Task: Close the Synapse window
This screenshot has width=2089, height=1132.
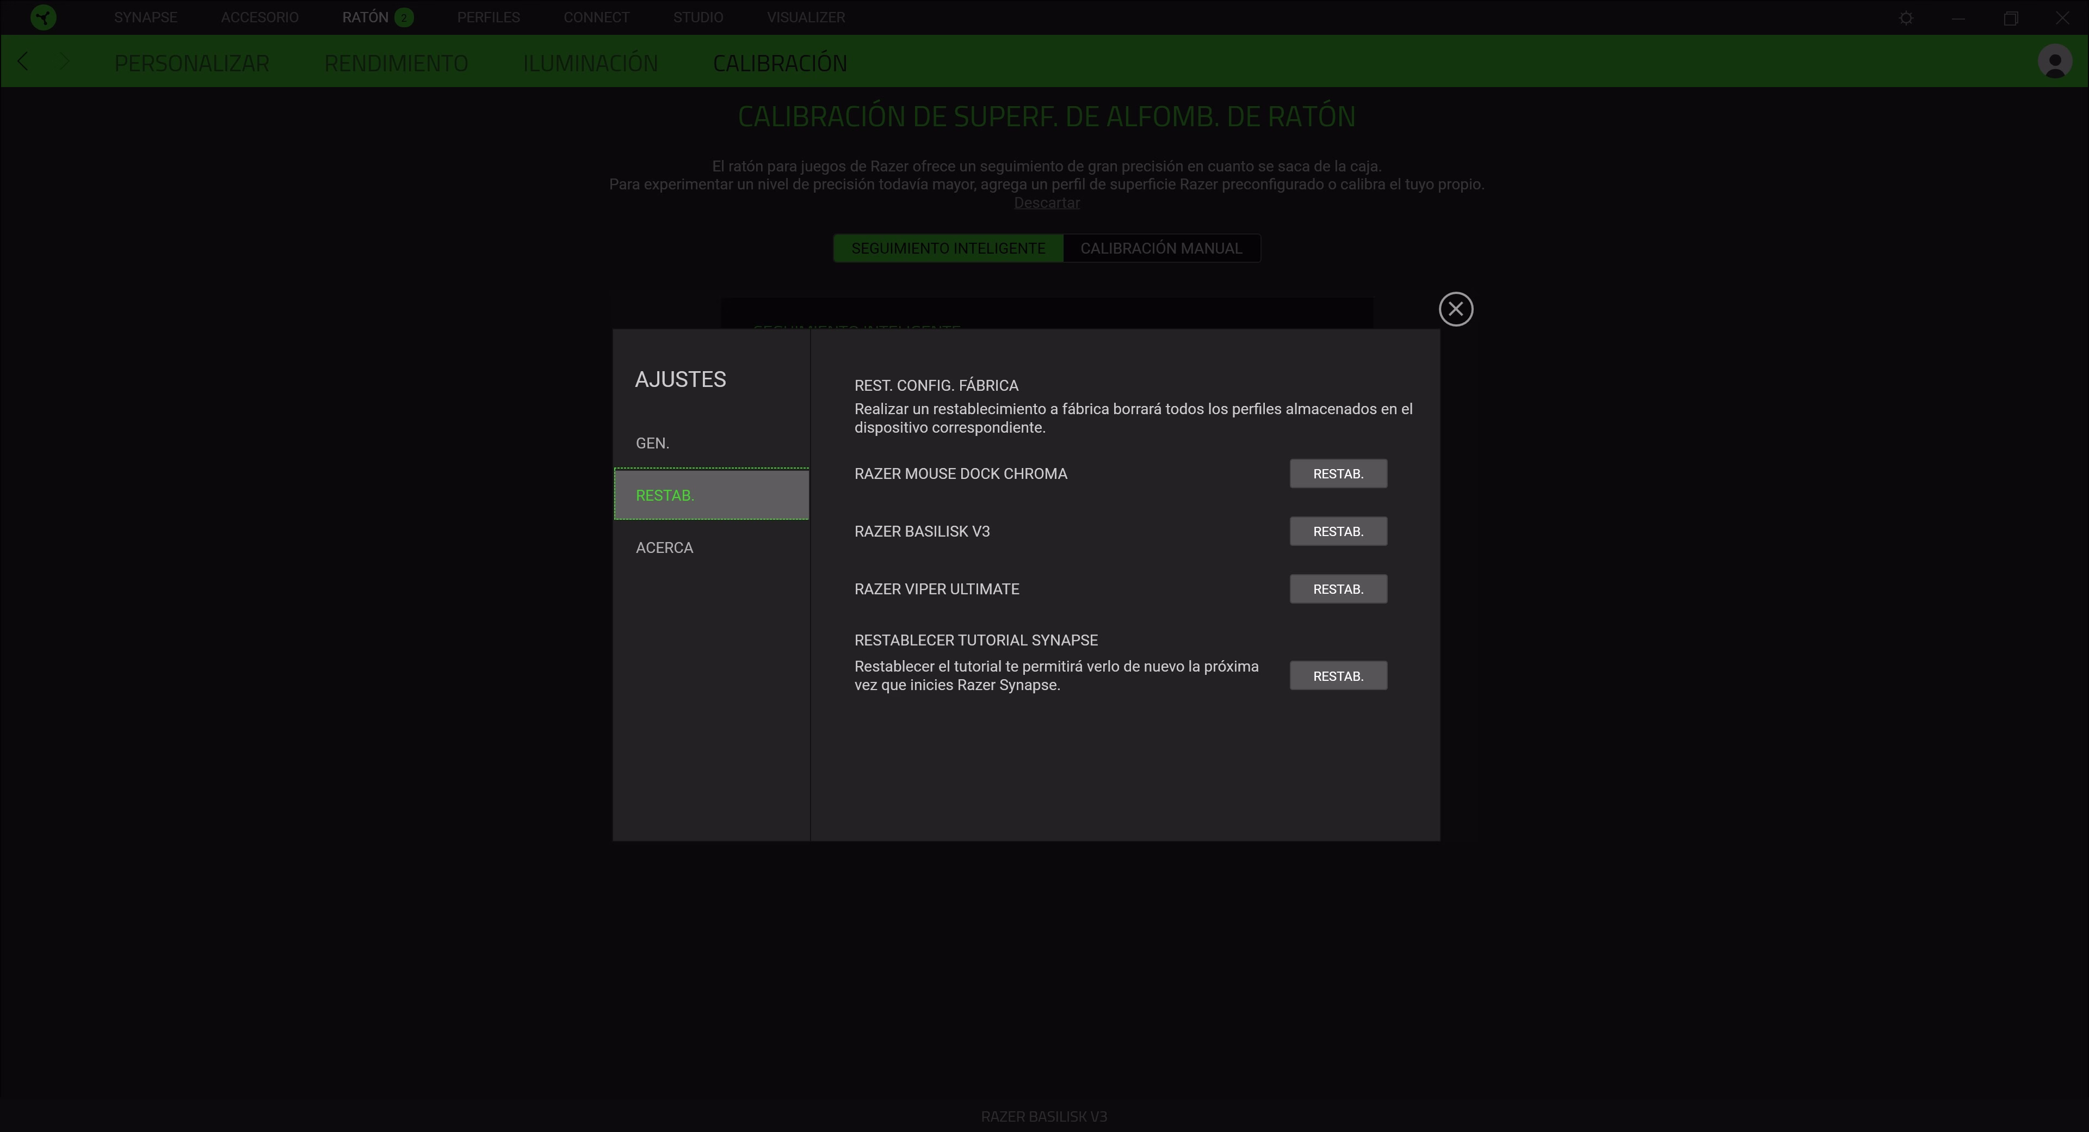Action: click(x=2062, y=18)
